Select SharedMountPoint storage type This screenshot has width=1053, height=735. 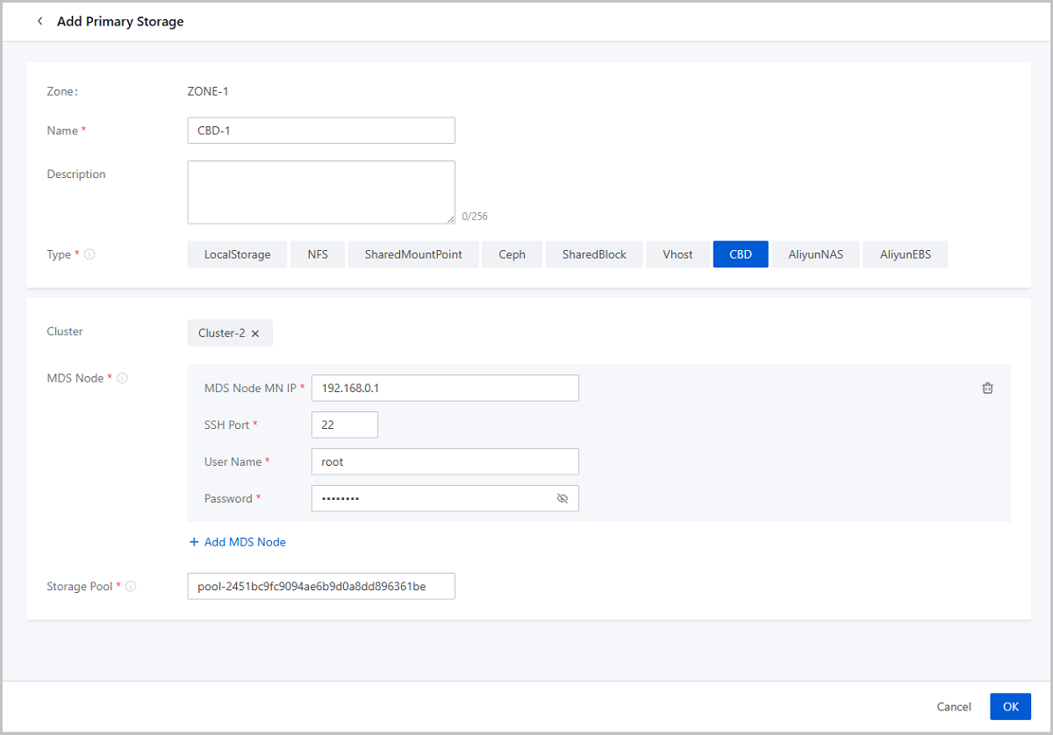[x=413, y=254]
